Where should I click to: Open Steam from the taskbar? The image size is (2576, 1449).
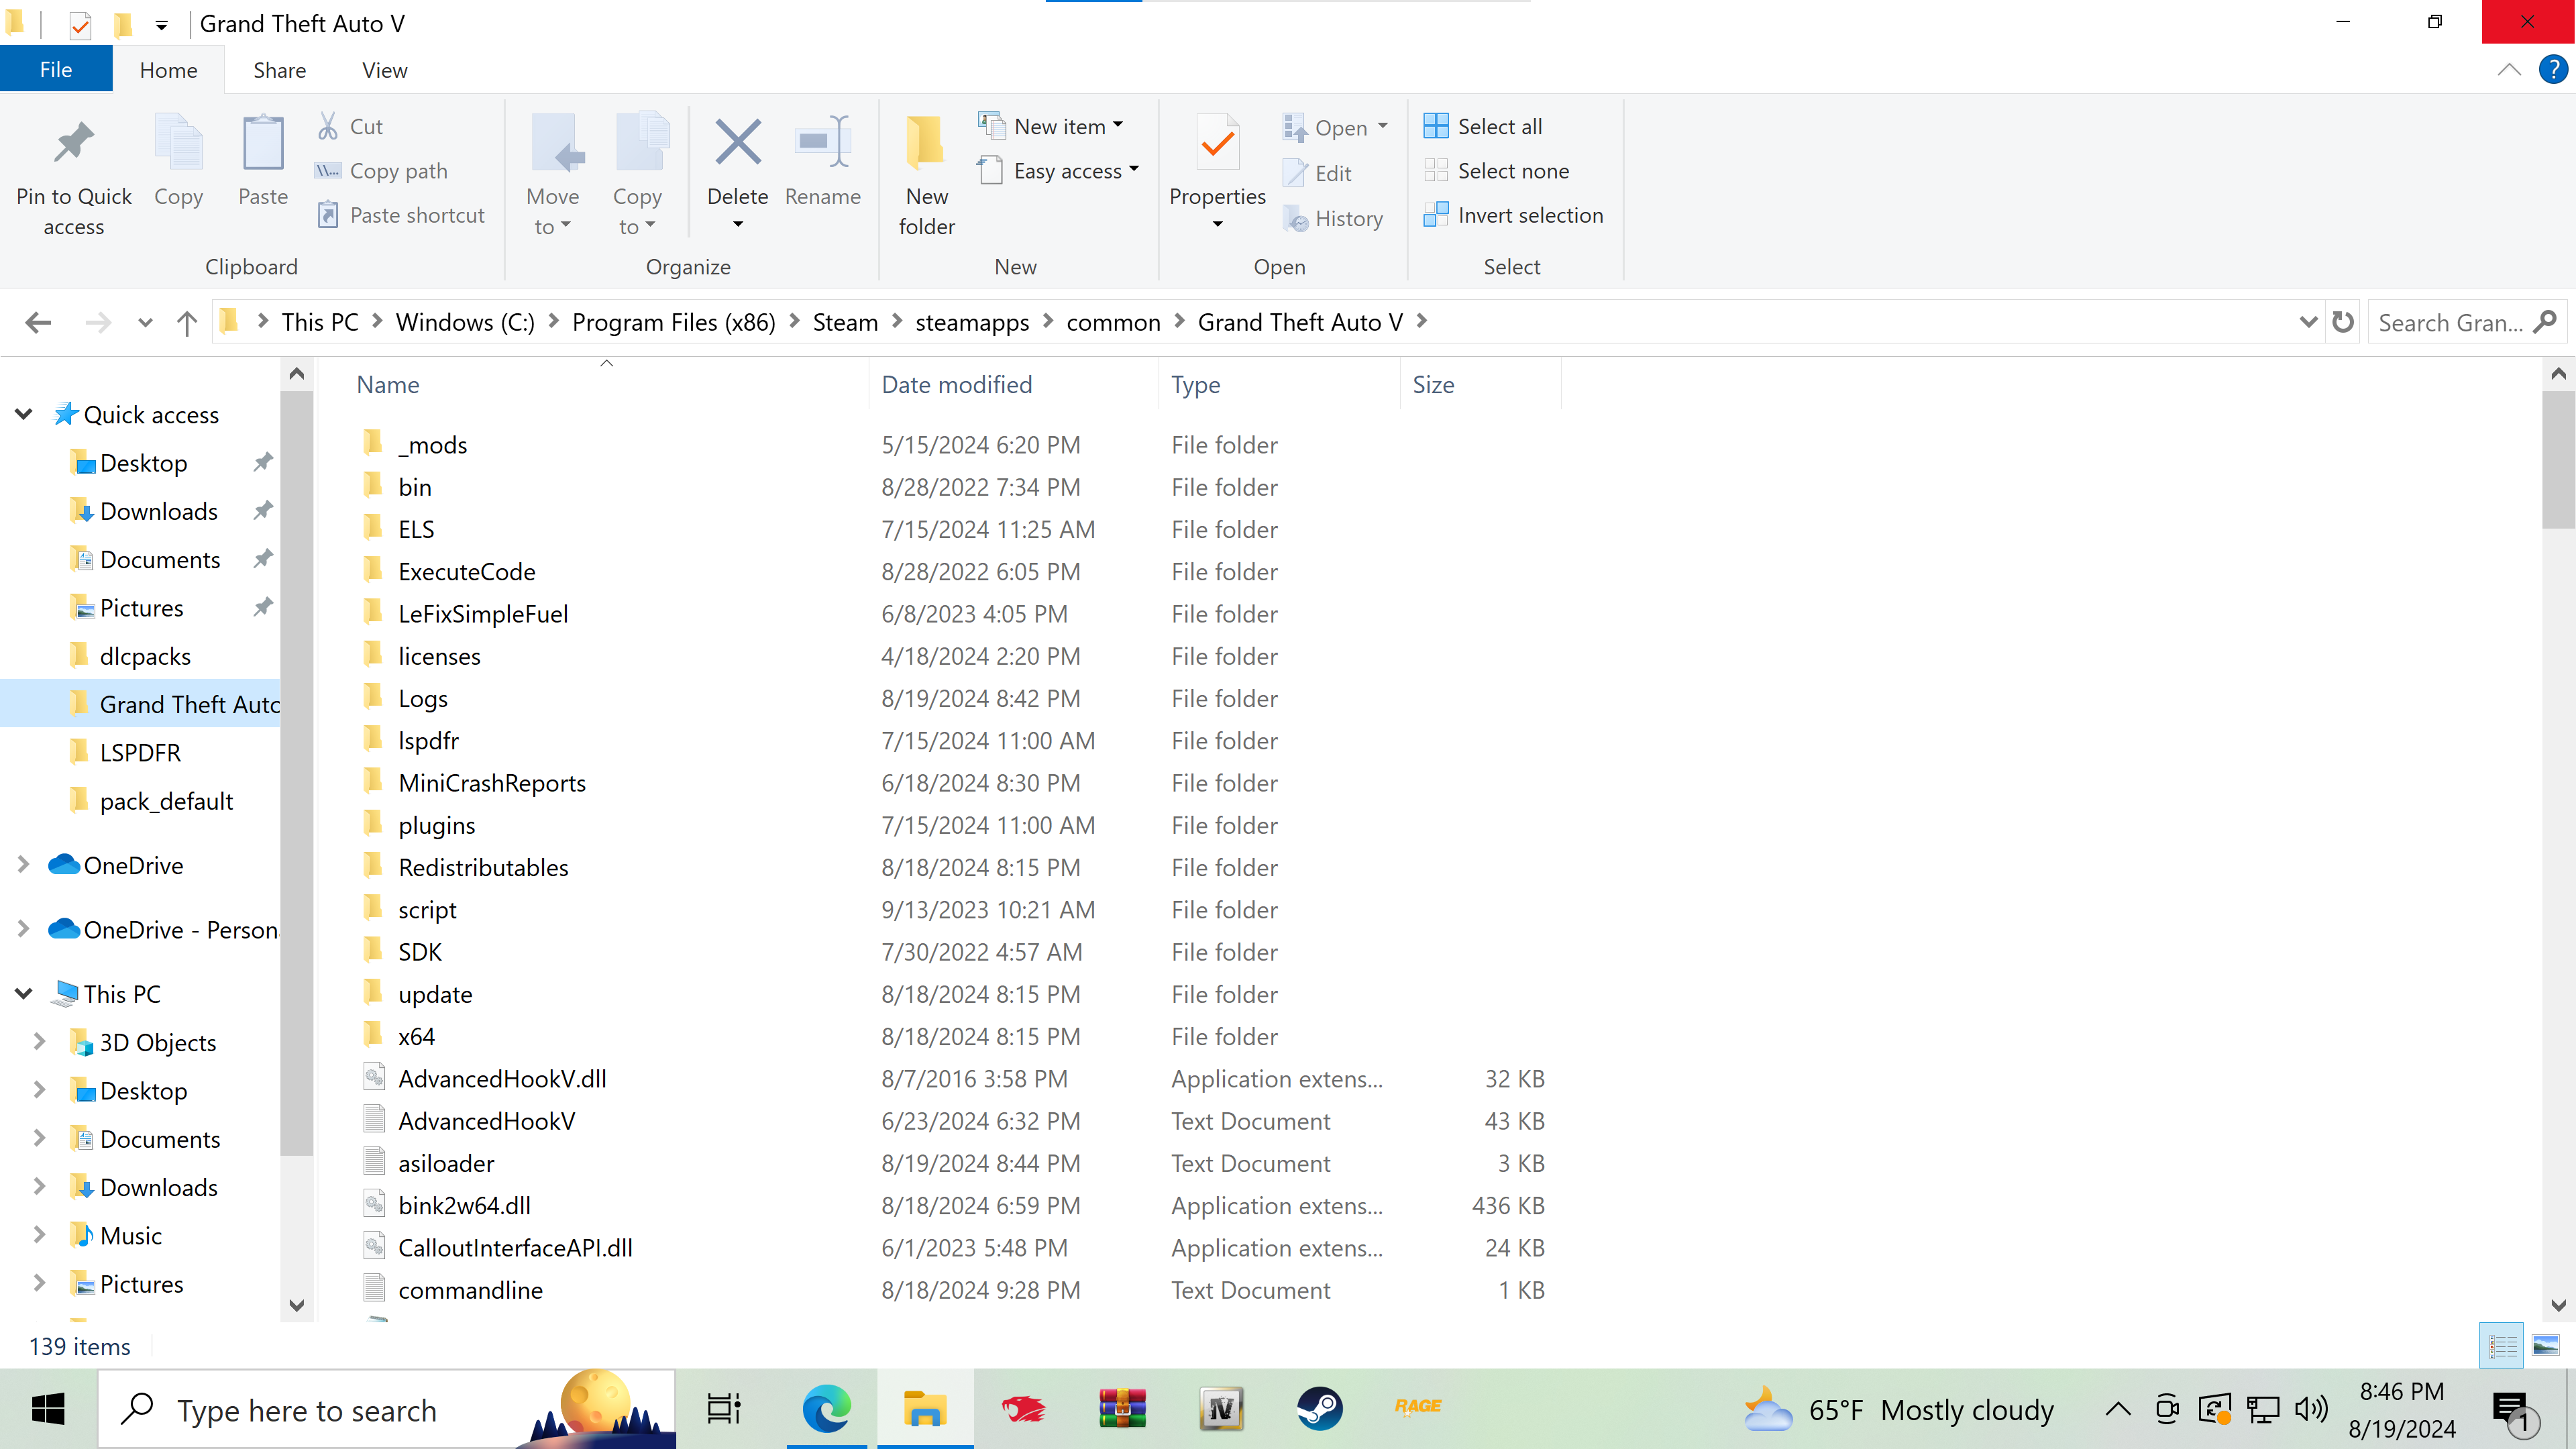pyautogui.click(x=1320, y=1410)
